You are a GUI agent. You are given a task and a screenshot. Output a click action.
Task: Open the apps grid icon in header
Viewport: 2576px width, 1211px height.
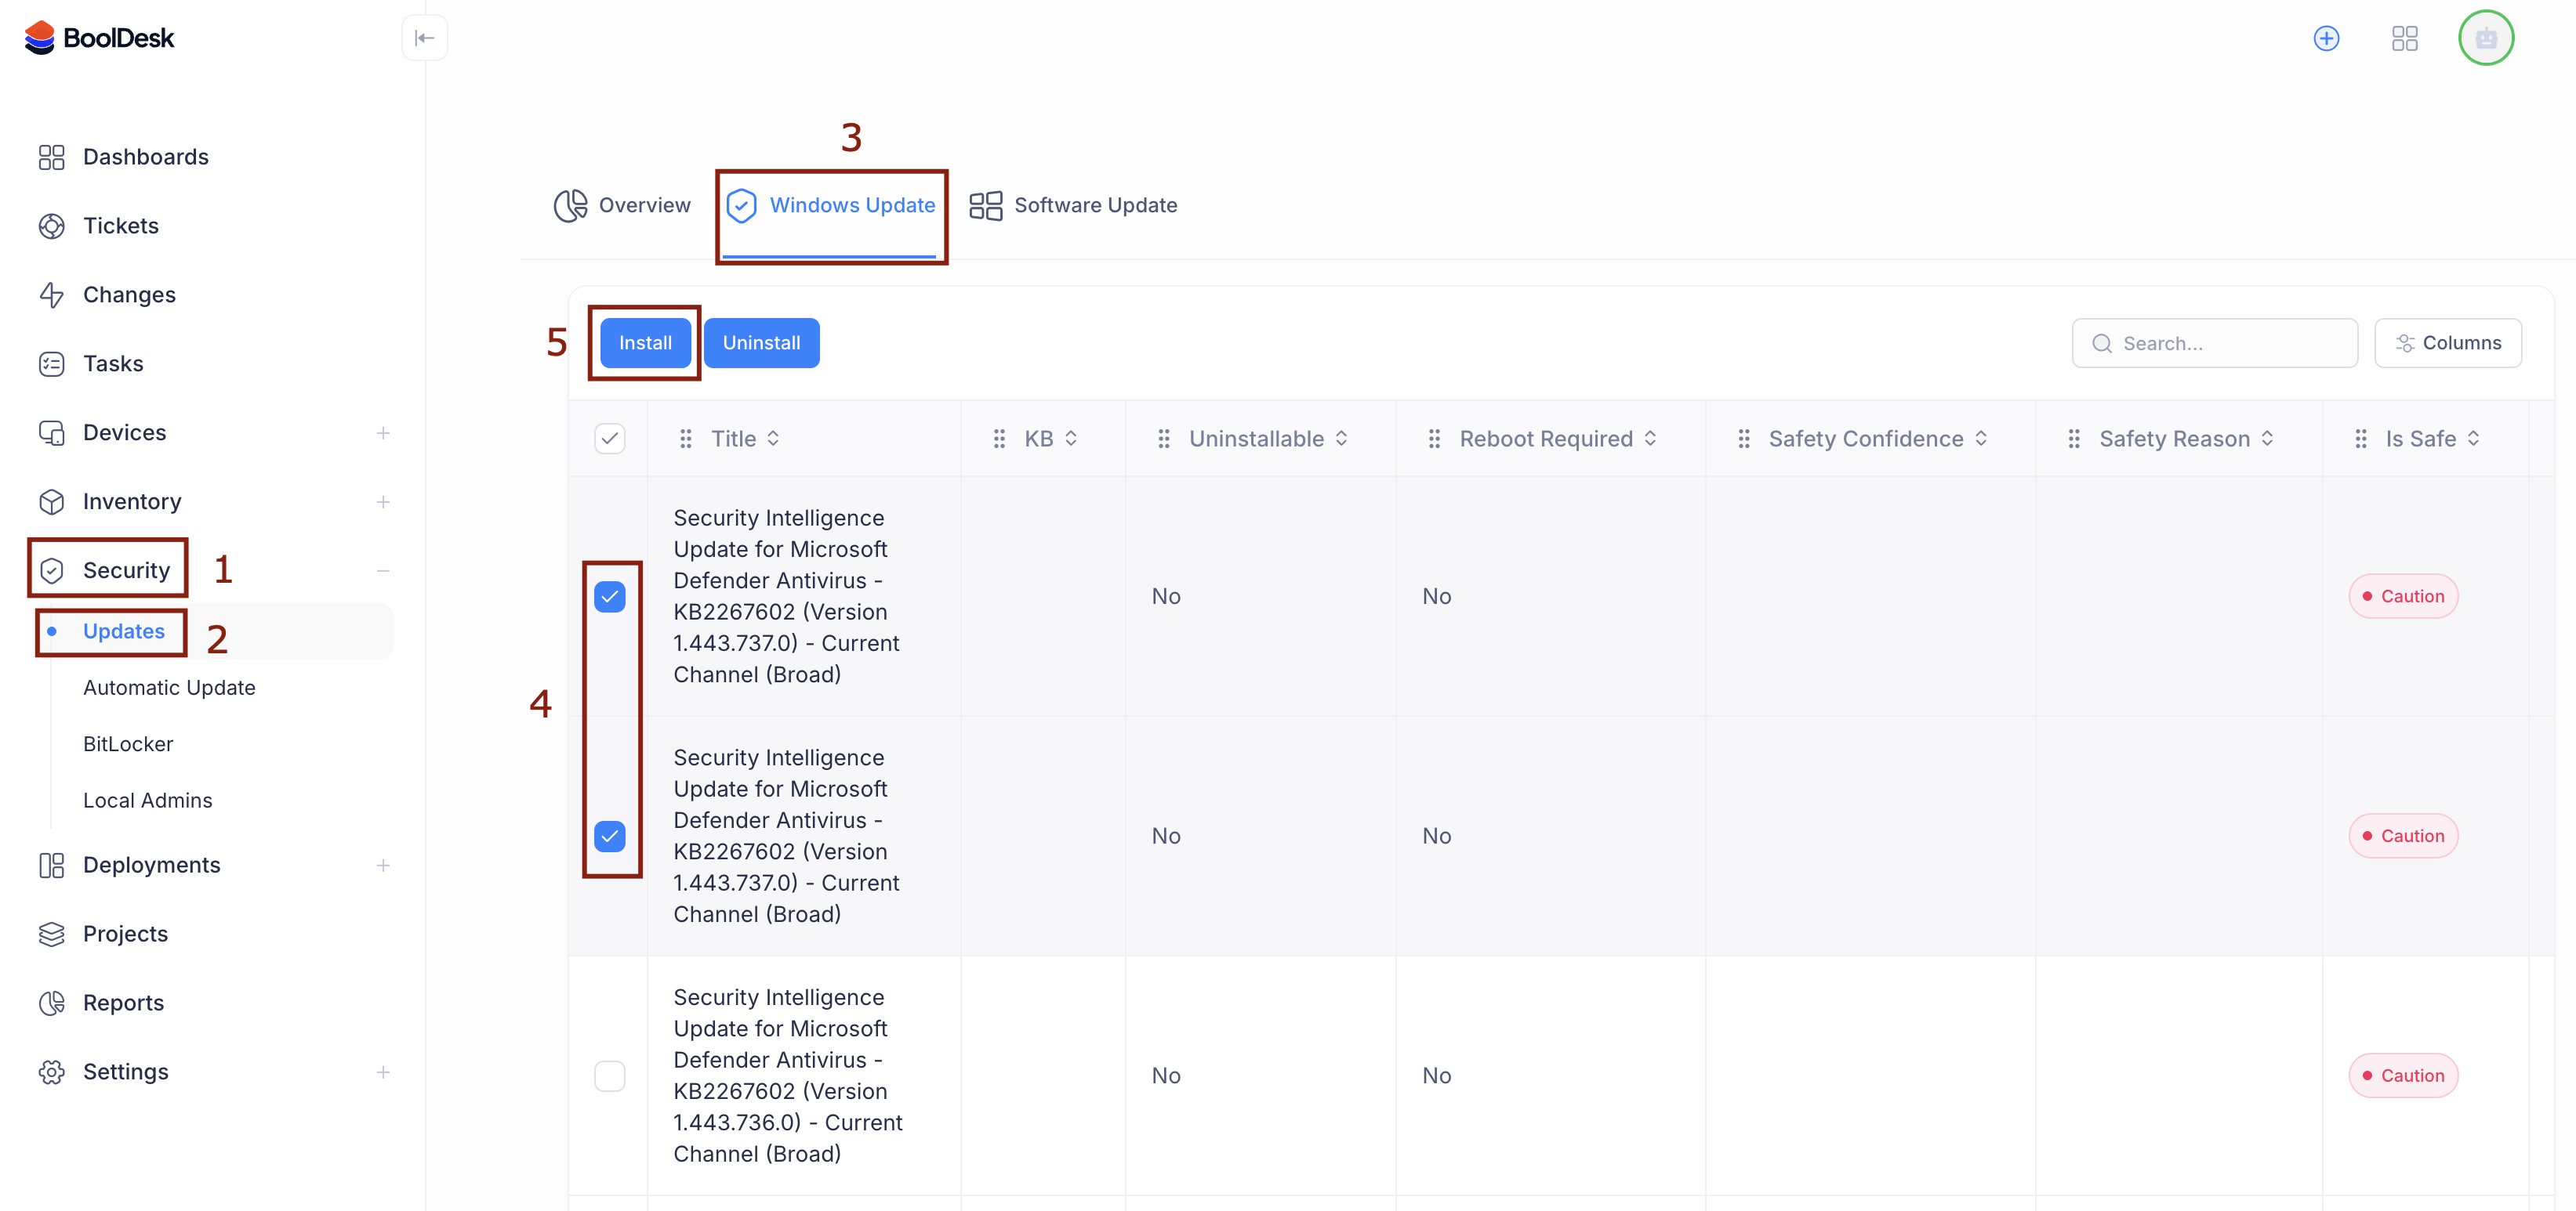coord(2404,38)
